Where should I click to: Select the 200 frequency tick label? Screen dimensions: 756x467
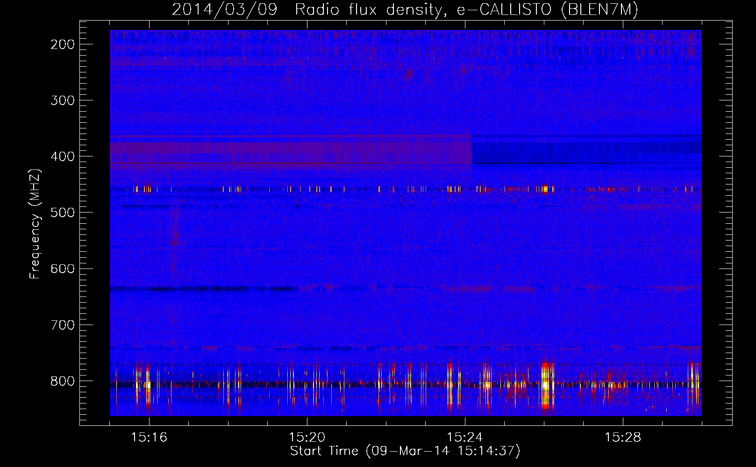[62, 44]
